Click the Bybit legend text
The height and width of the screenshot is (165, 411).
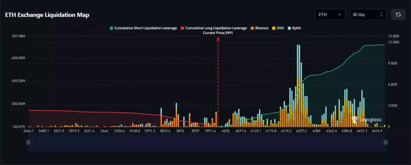(296, 28)
